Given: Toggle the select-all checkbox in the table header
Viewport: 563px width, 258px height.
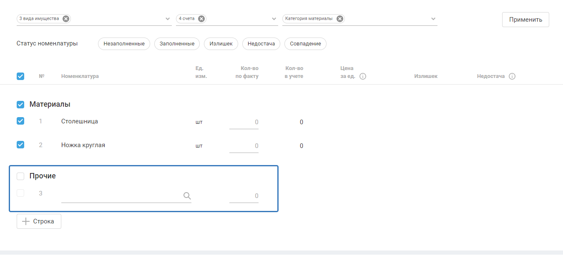Looking at the screenshot, I should pos(20,76).
